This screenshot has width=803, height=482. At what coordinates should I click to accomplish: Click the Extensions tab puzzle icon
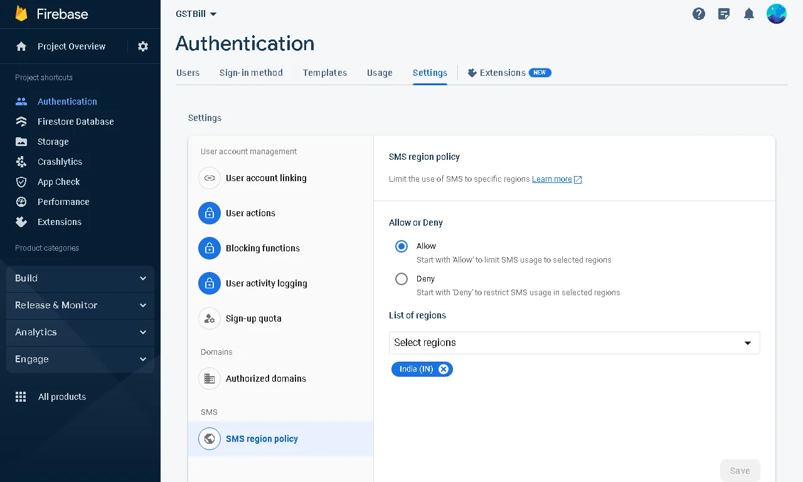pyautogui.click(x=472, y=73)
